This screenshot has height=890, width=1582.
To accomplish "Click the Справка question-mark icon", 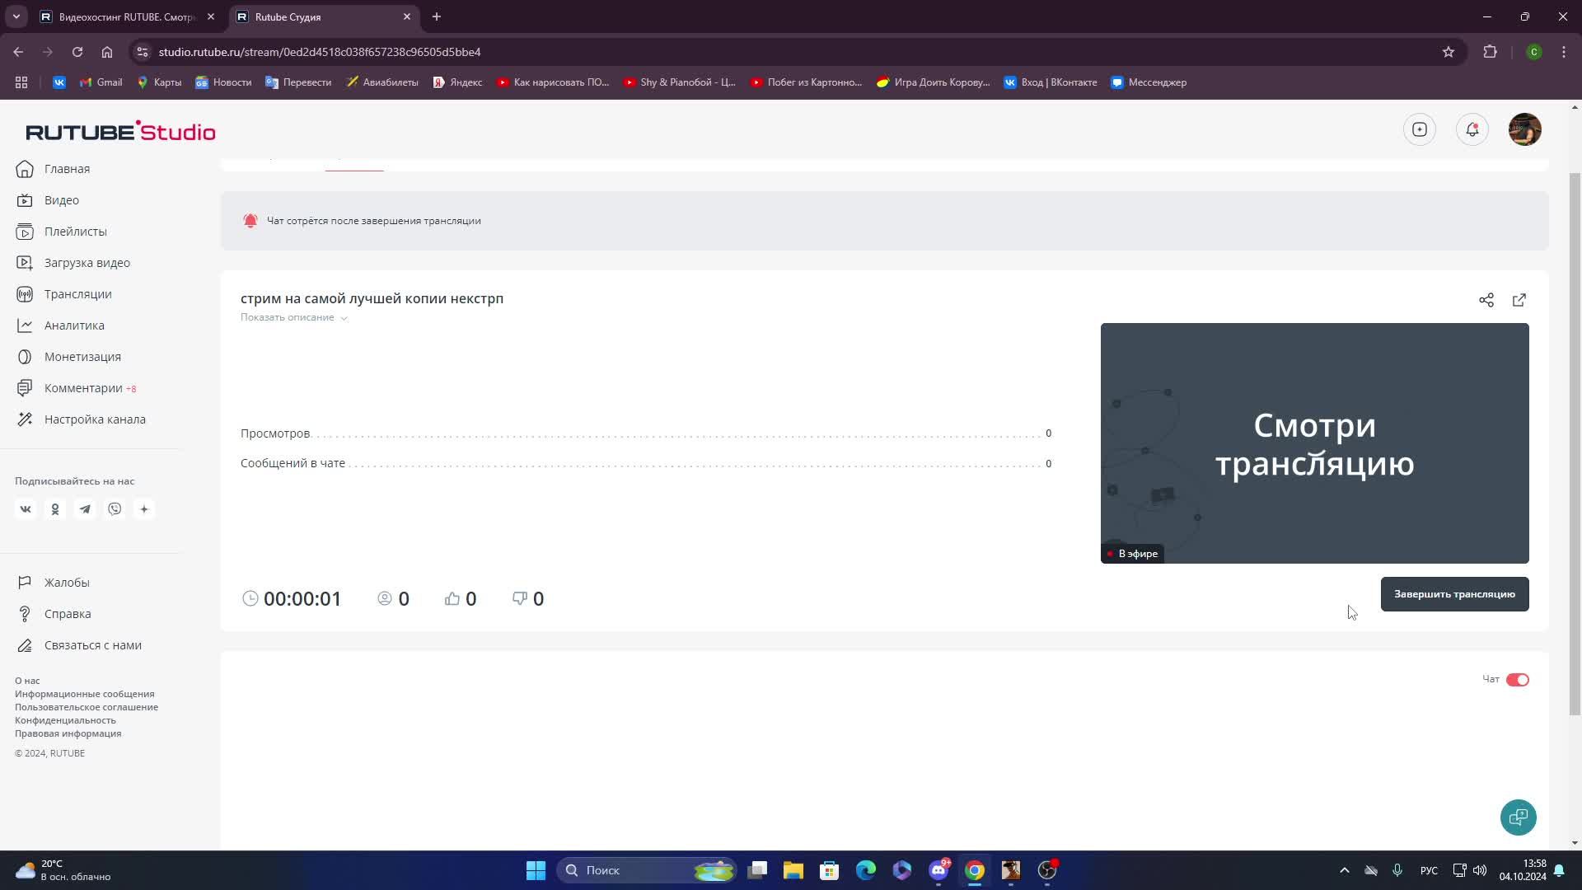I will coord(25,614).
